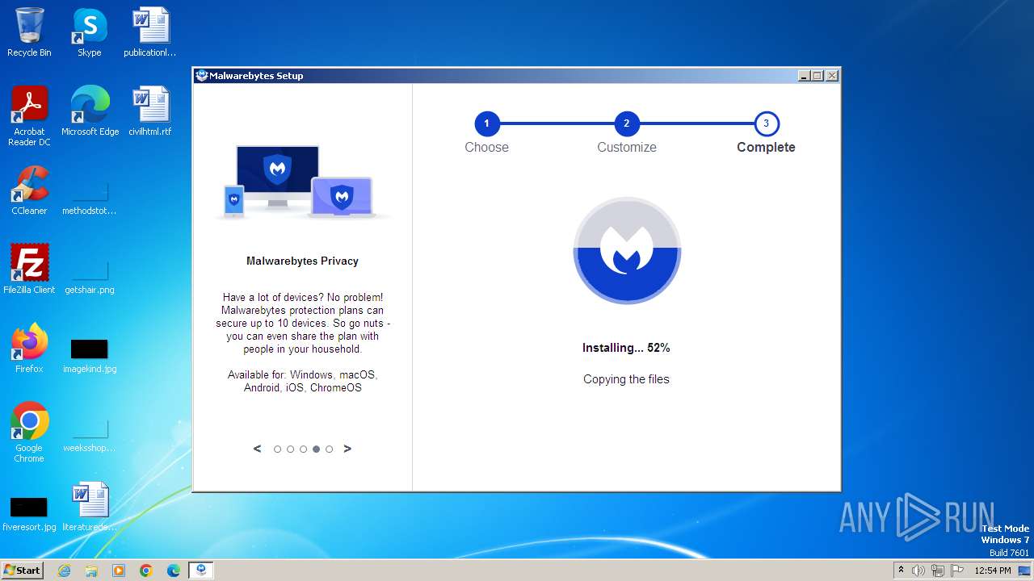Open the Recycle Bin desktop icon
Viewport: 1034px width, 581px height.
pos(29,32)
